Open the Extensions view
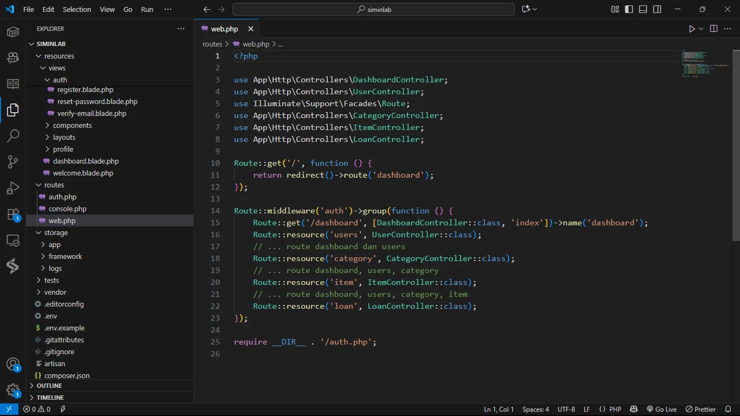The image size is (740, 416). coord(13,214)
